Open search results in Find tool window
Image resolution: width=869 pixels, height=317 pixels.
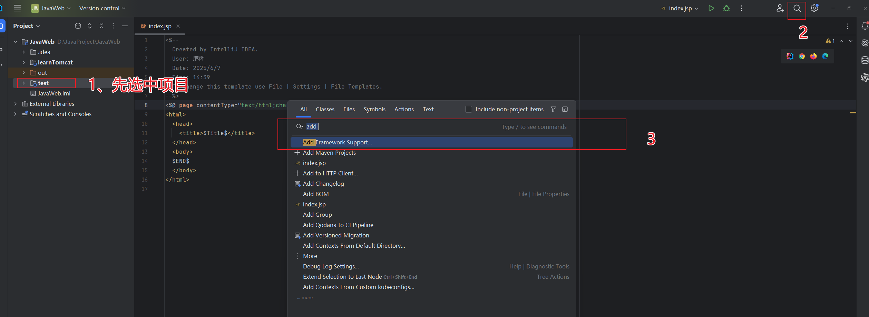[x=565, y=109]
